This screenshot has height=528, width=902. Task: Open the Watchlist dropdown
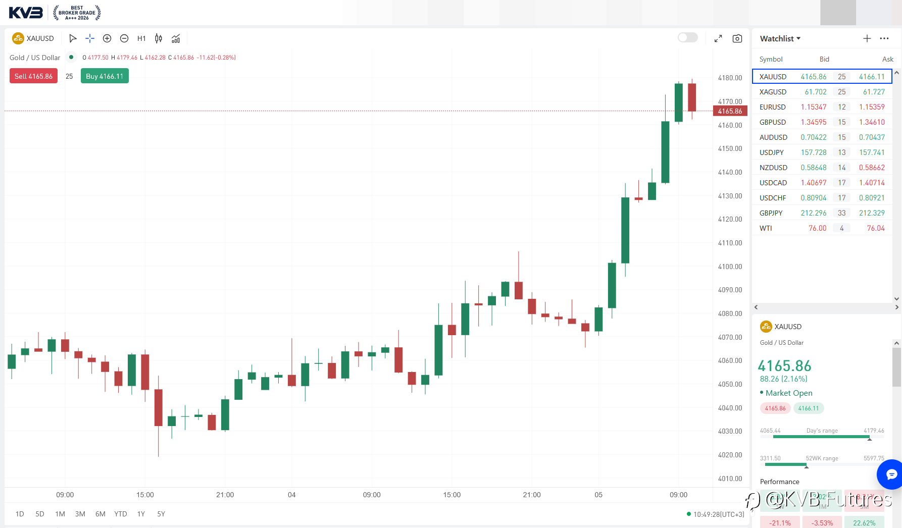[x=780, y=38]
